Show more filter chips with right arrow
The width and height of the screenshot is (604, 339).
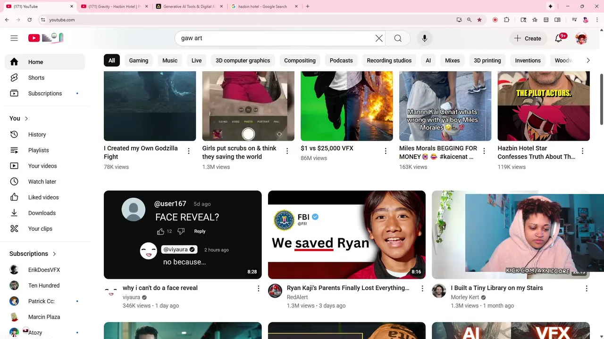click(588, 60)
